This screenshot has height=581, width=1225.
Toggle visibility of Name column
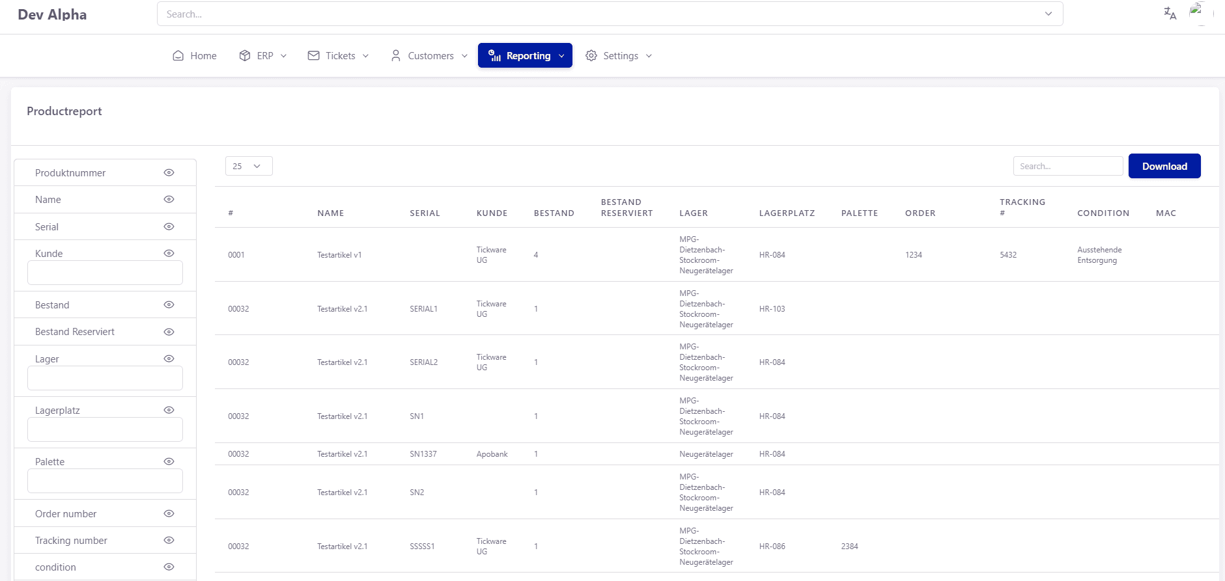pos(169,199)
